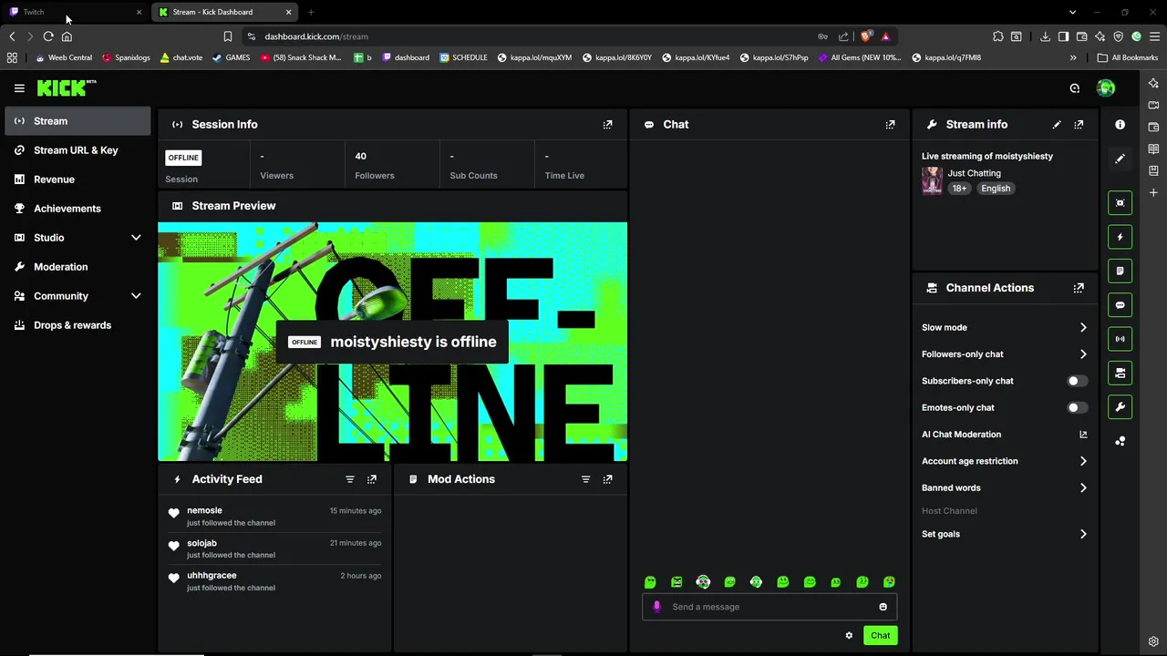The image size is (1167, 656).
Task: Open Drops & rewards page
Action: (77, 325)
